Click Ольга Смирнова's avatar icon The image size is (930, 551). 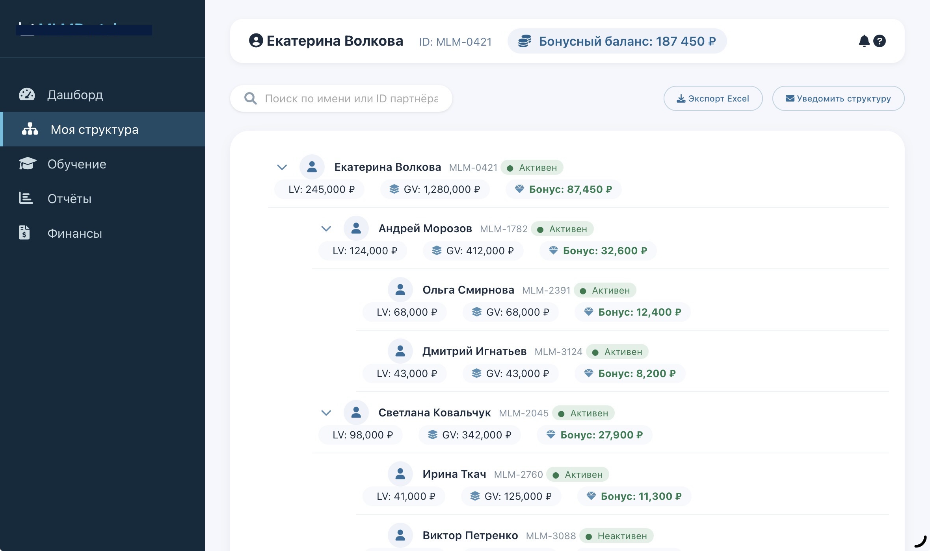pyautogui.click(x=400, y=290)
